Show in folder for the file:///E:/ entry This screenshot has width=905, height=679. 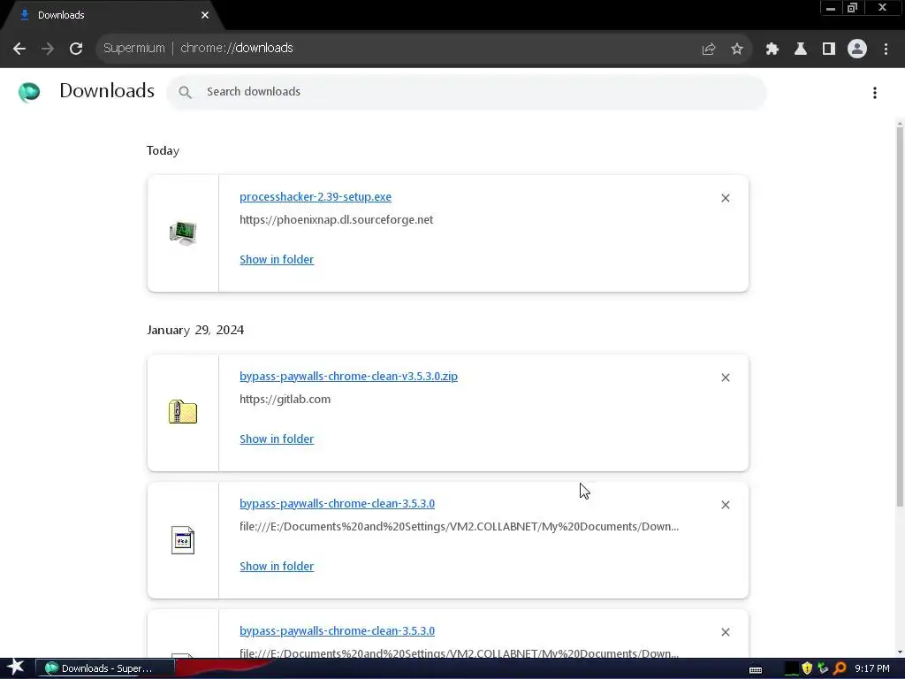[x=277, y=567]
